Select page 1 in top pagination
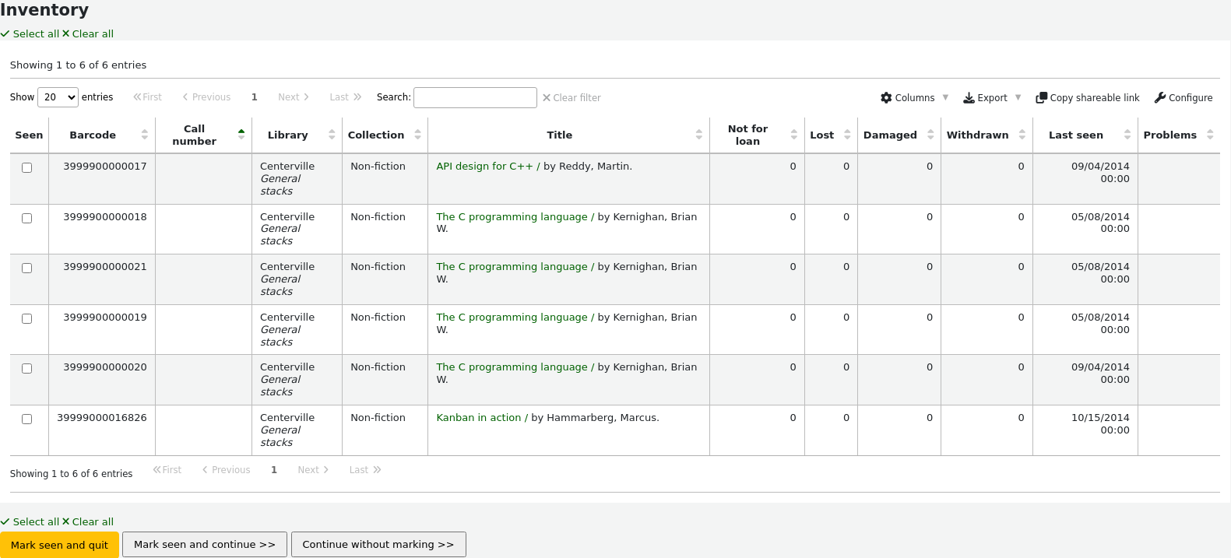The image size is (1231, 558). [x=255, y=97]
